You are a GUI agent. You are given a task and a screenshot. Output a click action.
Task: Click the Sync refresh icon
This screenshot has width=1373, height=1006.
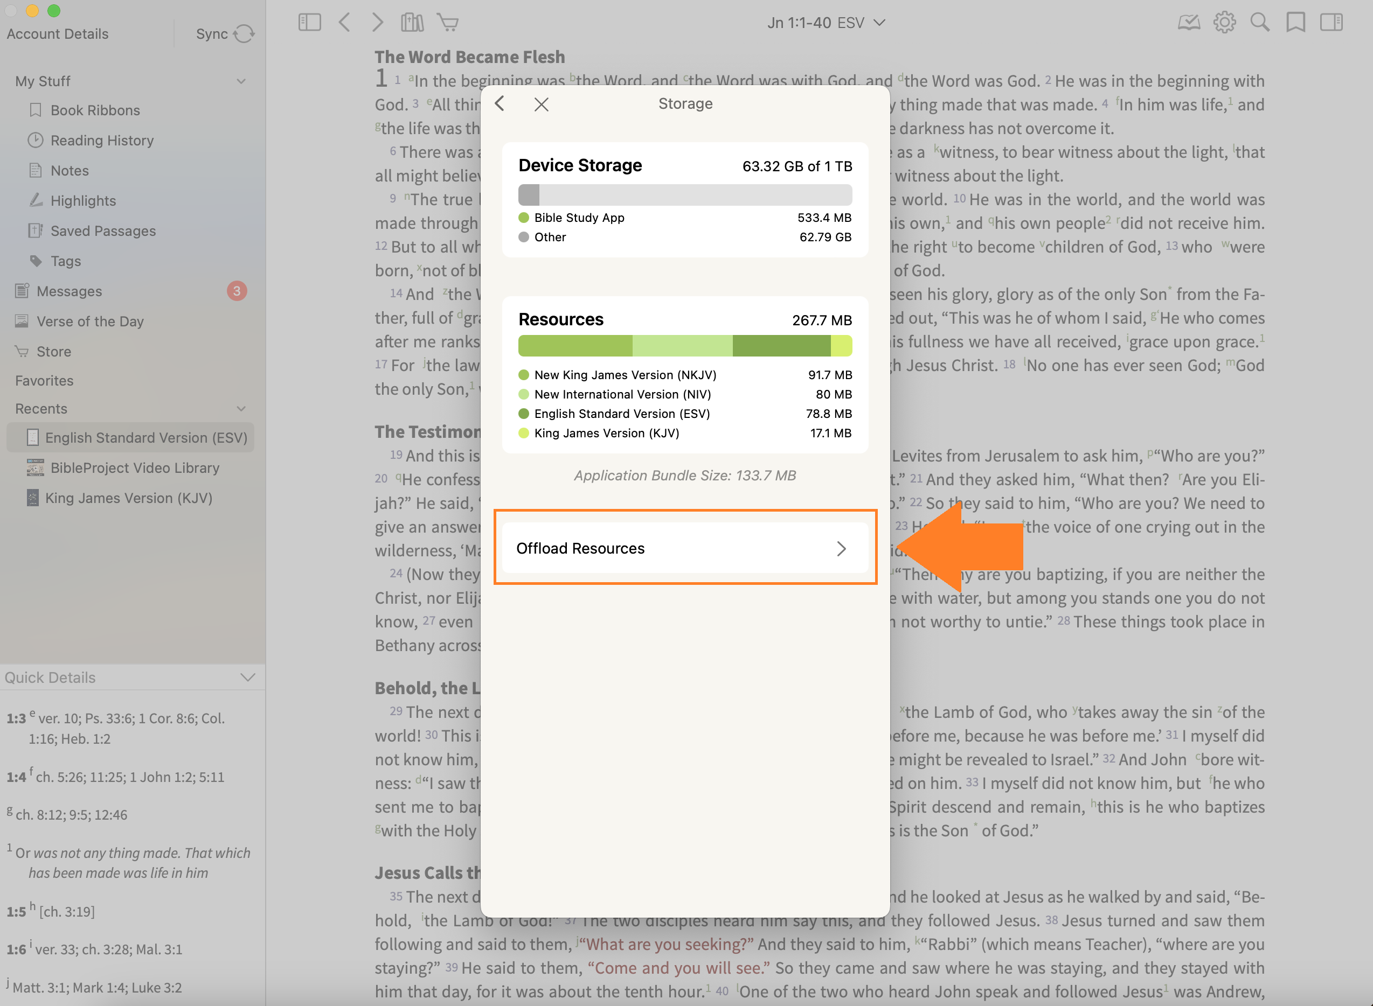(244, 34)
